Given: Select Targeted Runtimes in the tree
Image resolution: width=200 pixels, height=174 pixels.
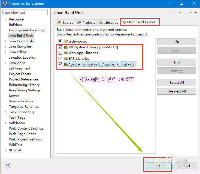Looking at the screenshot, I should (x=24, y=107).
